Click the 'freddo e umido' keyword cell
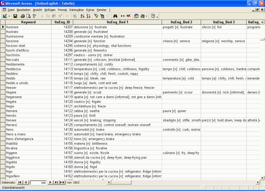The width and height of the screenshot is (265, 191). (x=28, y=83)
